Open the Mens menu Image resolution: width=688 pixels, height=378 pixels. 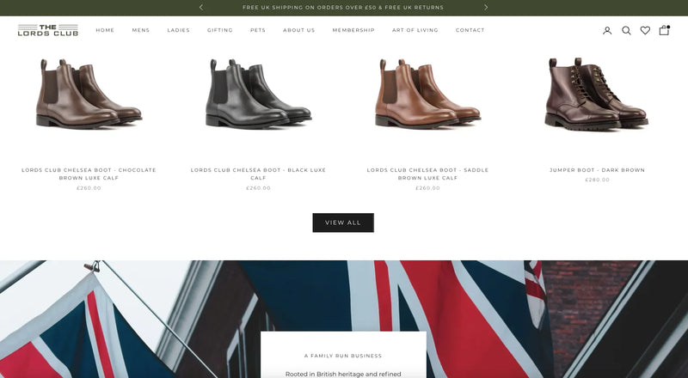point(141,30)
